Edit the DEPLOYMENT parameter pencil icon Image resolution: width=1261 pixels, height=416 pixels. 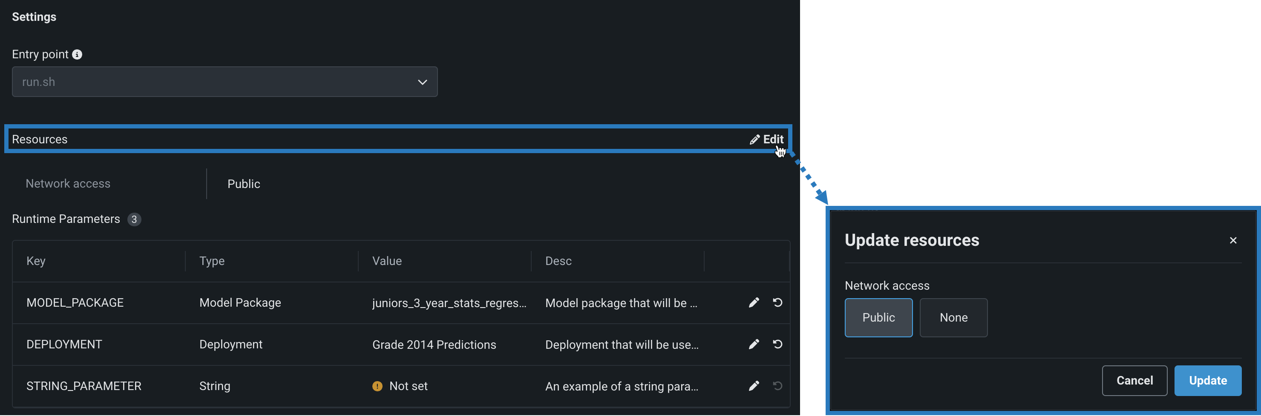coord(754,344)
